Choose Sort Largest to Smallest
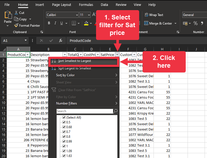The image size is (207, 158). [84, 68]
